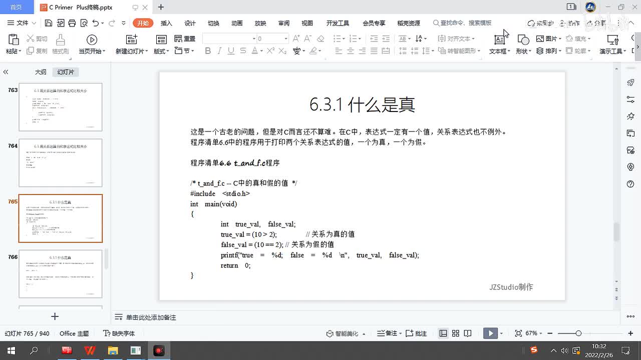The height and width of the screenshot is (360, 641).
Task: Click the search commands and templates field
Action: (x=462, y=23)
